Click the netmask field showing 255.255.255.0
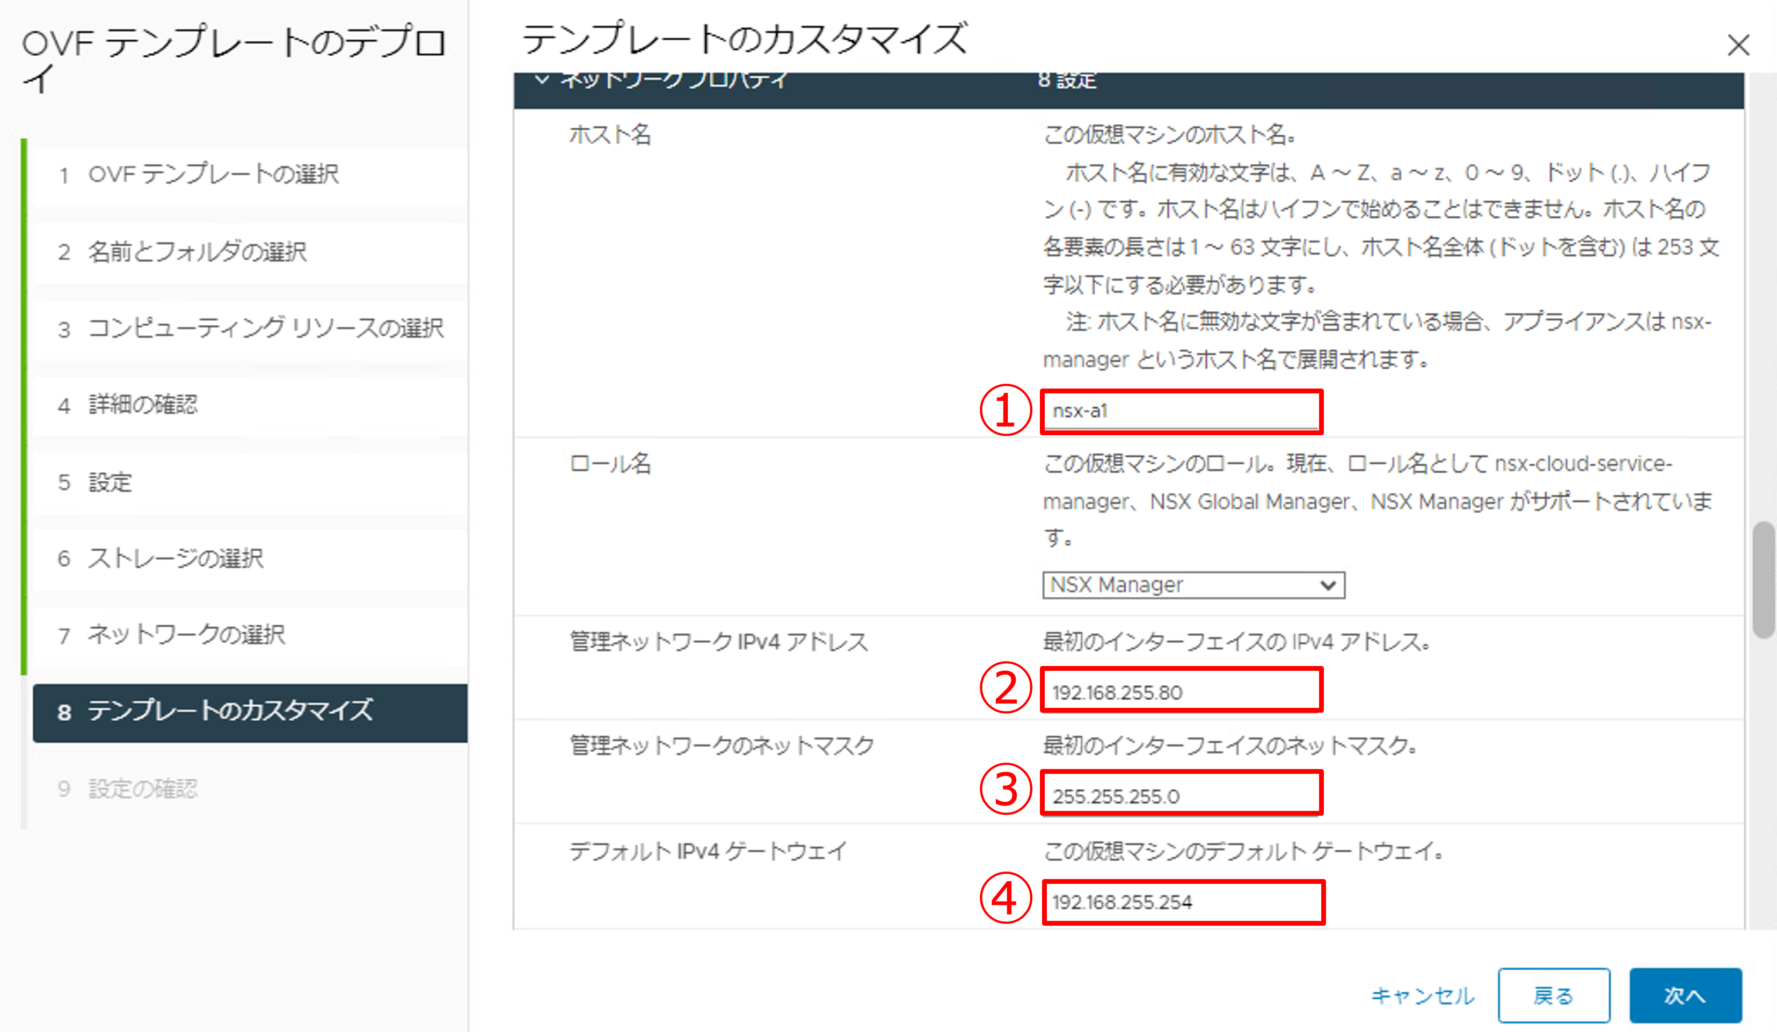Viewport: 1777px width, 1032px height. pos(1181,794)
